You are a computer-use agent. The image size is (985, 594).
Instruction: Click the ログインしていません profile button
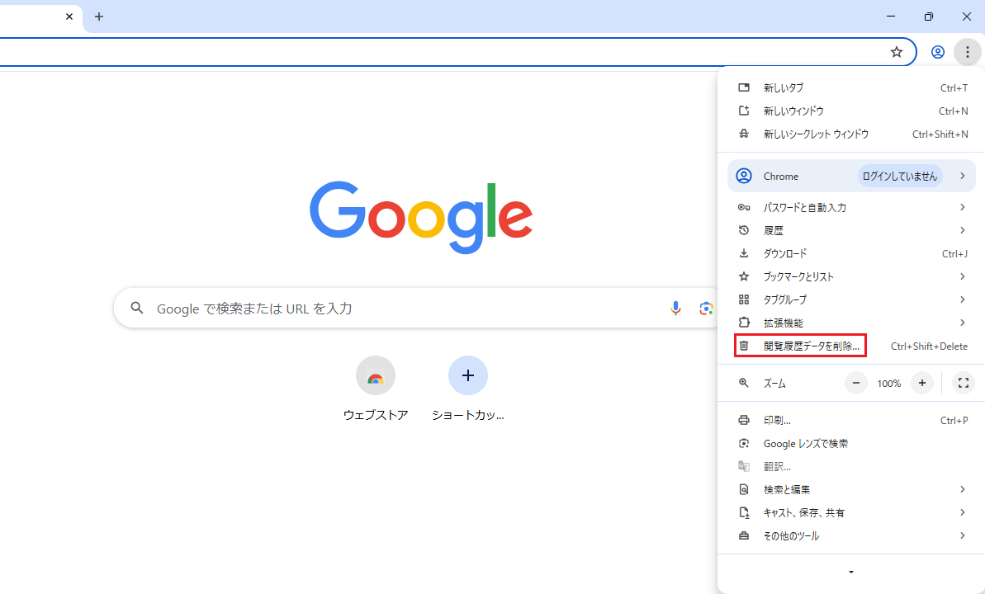[899, 176]
